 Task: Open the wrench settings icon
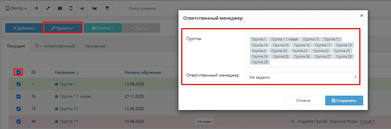[48, 8]
